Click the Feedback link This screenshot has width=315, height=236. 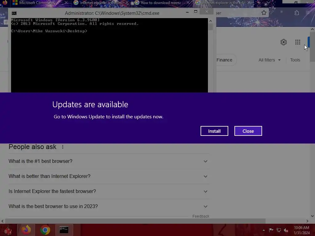tap(201, 216)
